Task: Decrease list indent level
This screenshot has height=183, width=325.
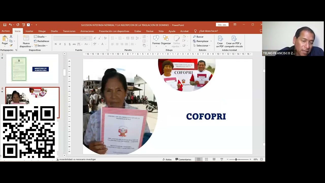Action: click(x=128, y=38)
